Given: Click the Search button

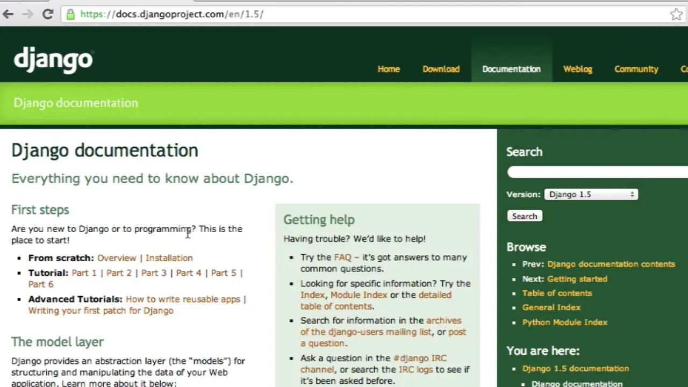Looking at the screenshot, I should (x=525, y=216).
